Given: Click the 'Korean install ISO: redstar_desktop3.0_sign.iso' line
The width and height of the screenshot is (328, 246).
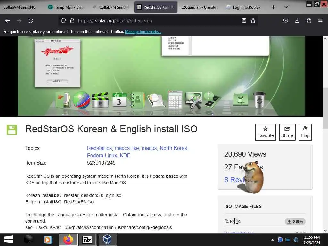Looking at the screenshot, I should pos(73,195).
